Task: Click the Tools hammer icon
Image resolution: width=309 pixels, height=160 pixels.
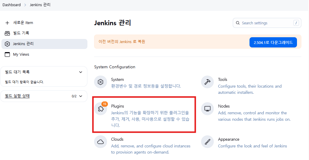Action: (208, 82)
